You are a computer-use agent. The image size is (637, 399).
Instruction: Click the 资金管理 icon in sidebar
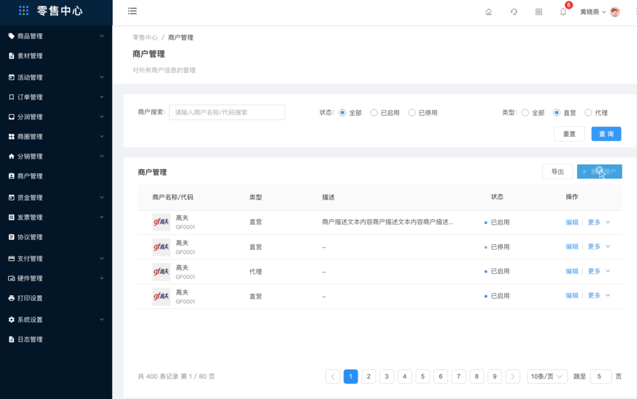click(x=12, y=197)
